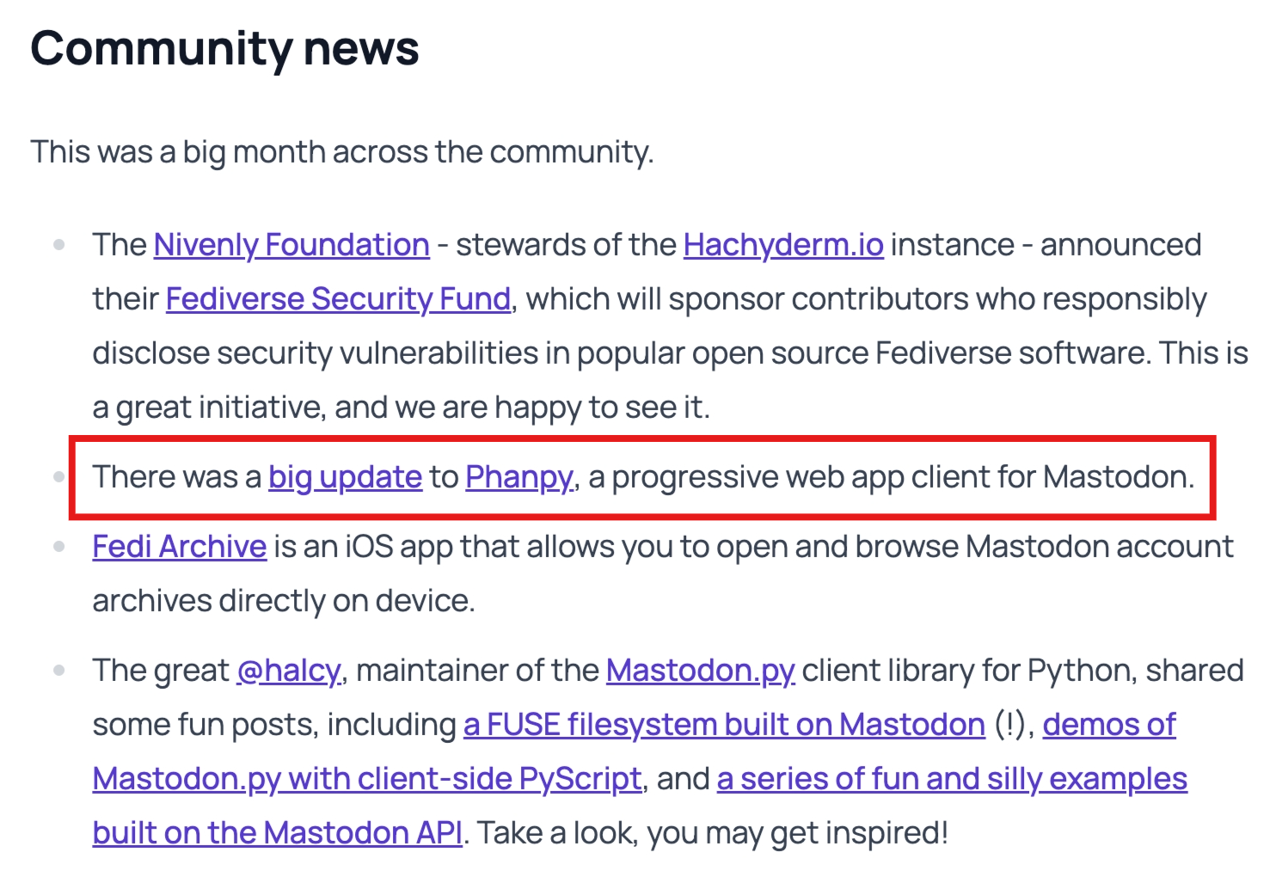
Task: Open the Phanpy link
Action: pyautogui.click(x=519, y=477)
